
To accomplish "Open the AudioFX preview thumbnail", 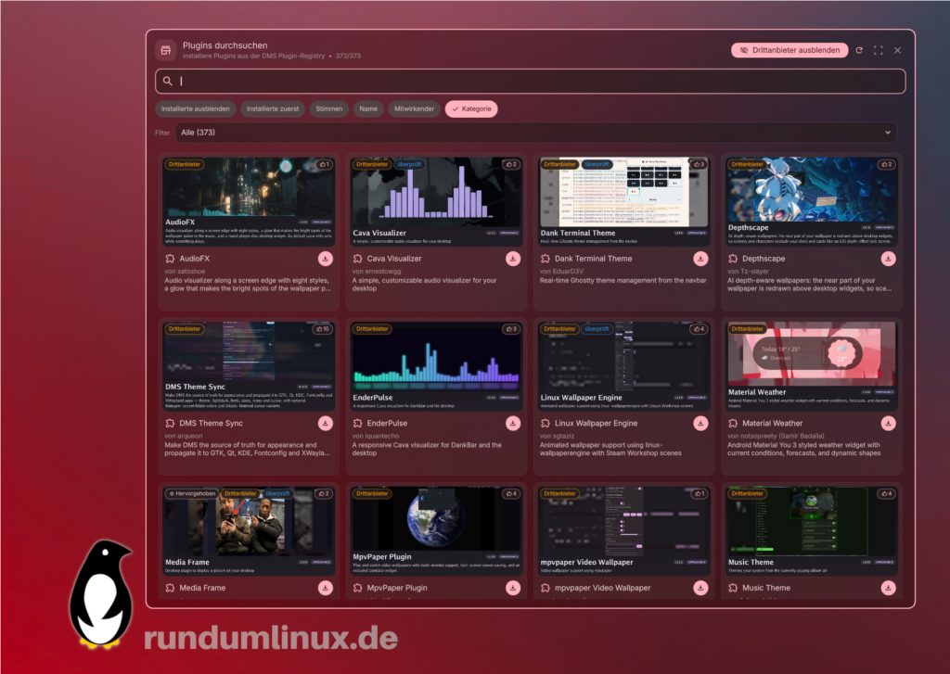I will [249, 202].
